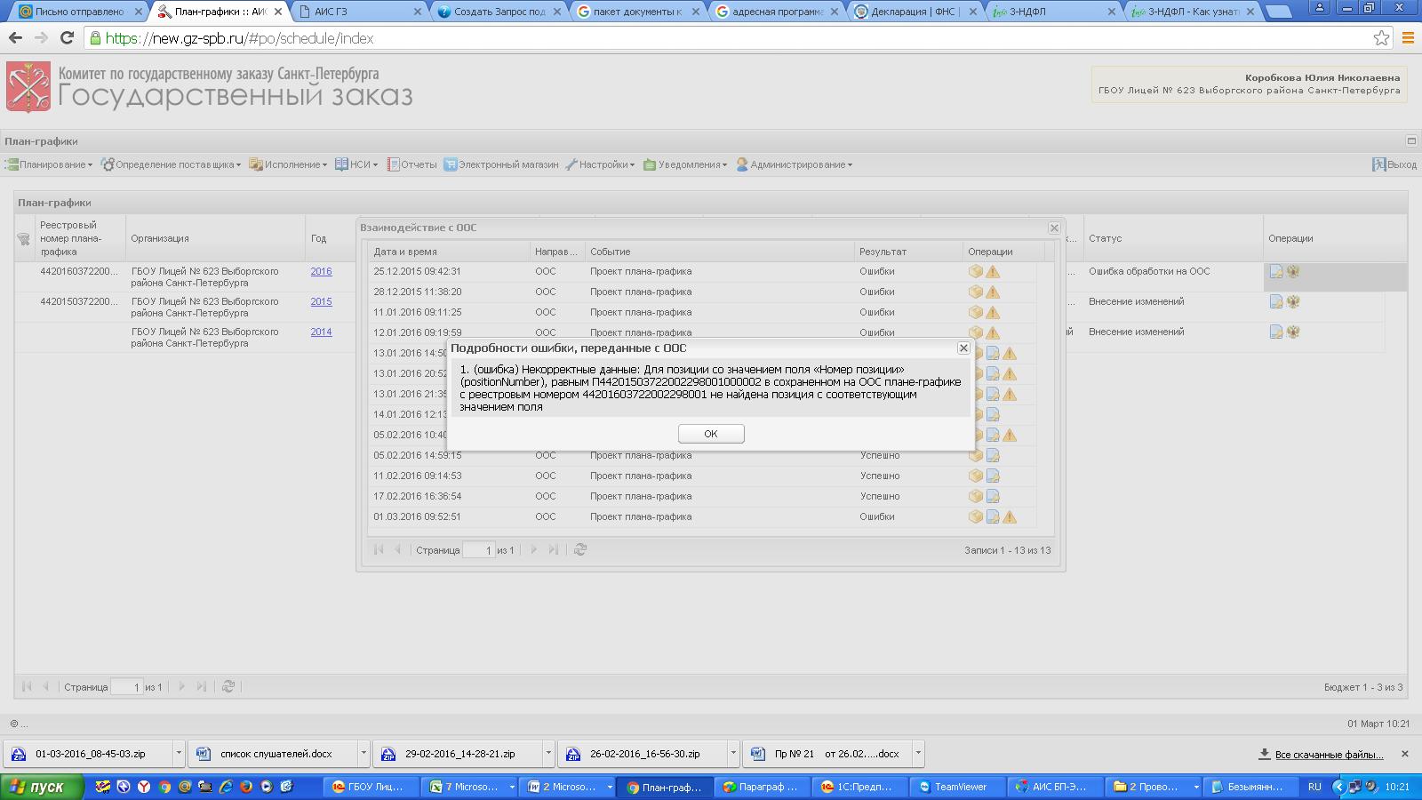Refresh the main plan-schedules grid
The image size is (1422, 800).
click(x=228, y=686)
